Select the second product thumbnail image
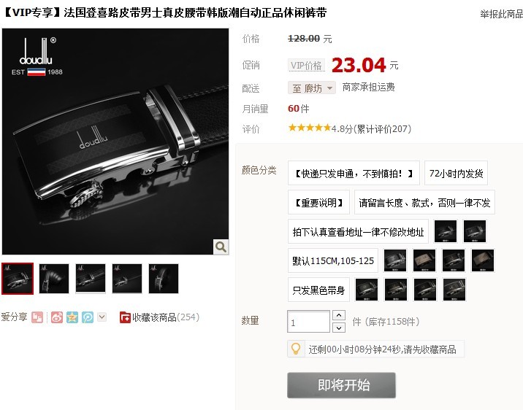 [x=54, y=279]
